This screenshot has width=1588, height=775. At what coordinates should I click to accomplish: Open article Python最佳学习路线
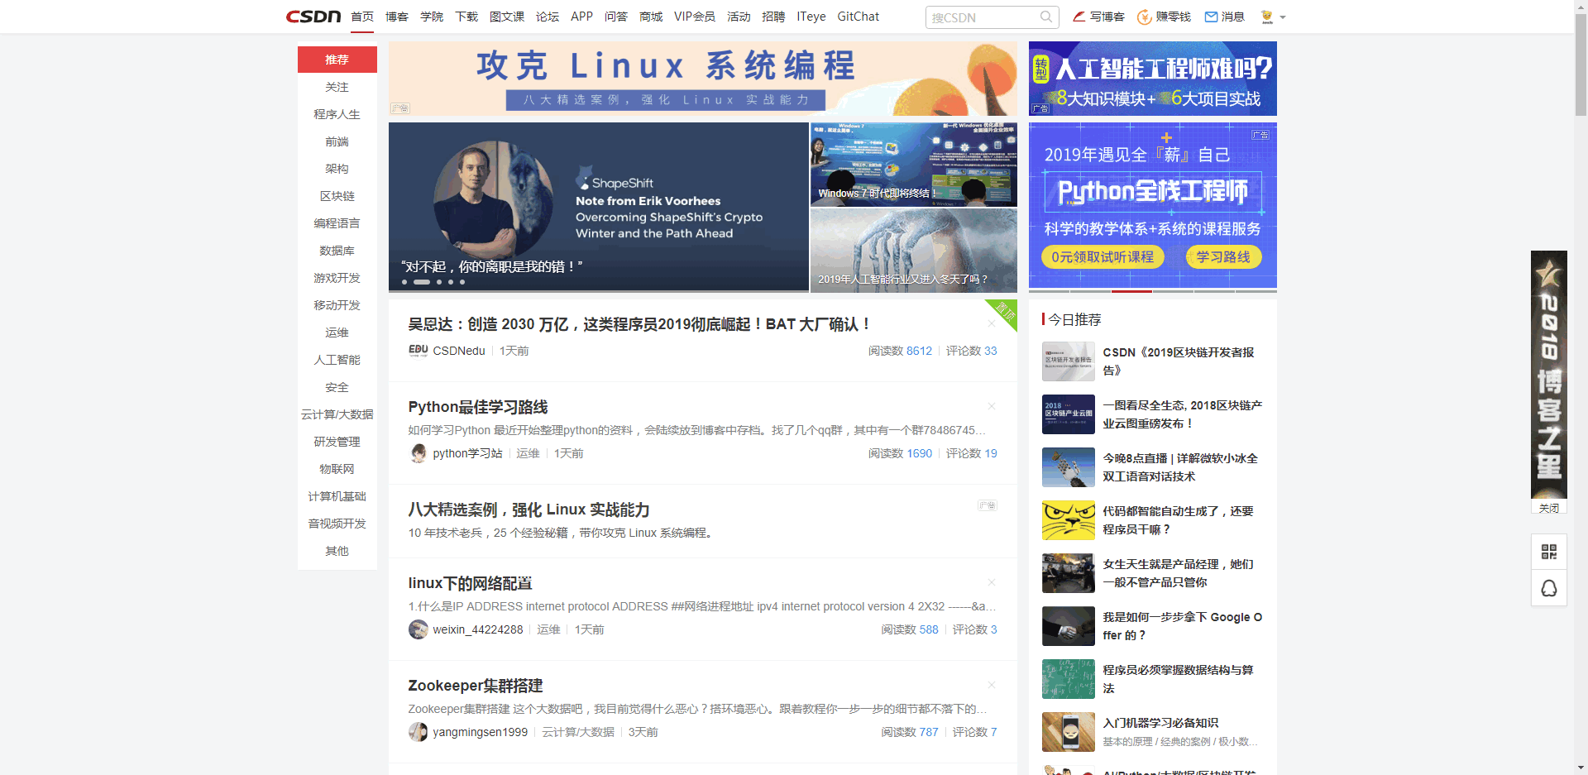point(478,407)
